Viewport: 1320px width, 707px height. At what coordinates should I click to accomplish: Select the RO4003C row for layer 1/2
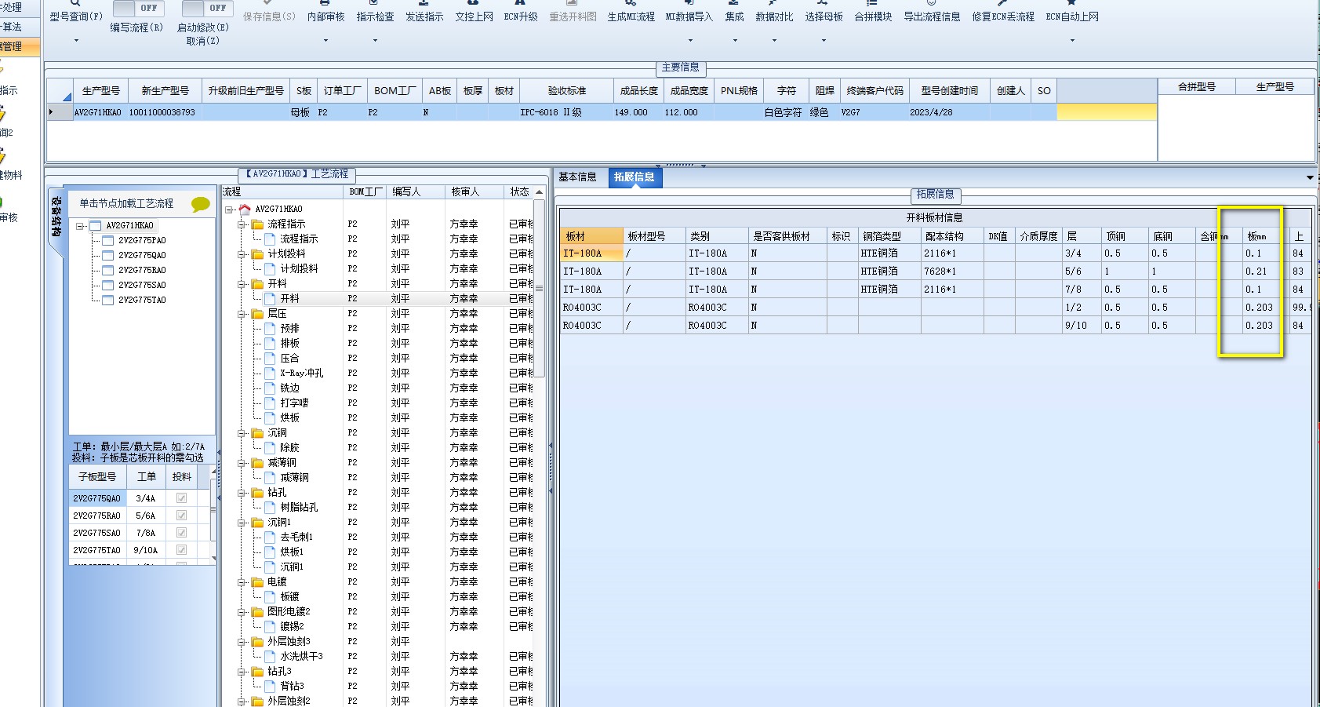point(936,308)
